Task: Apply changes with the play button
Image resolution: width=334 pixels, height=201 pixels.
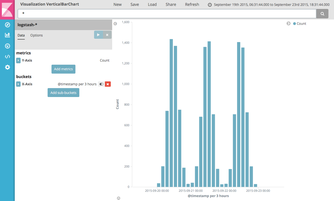Action: pos(99,35)
